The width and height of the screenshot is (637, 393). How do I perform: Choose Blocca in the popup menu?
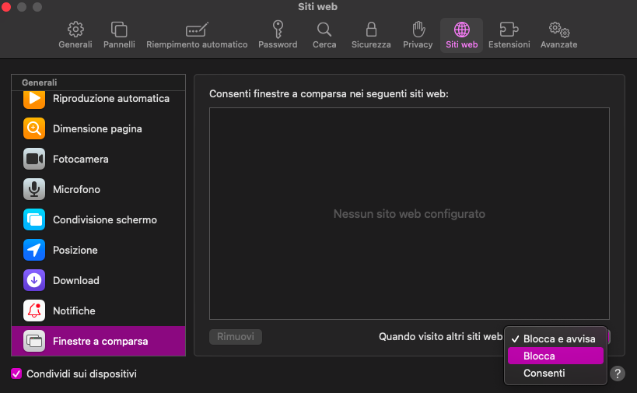[555, 356]
